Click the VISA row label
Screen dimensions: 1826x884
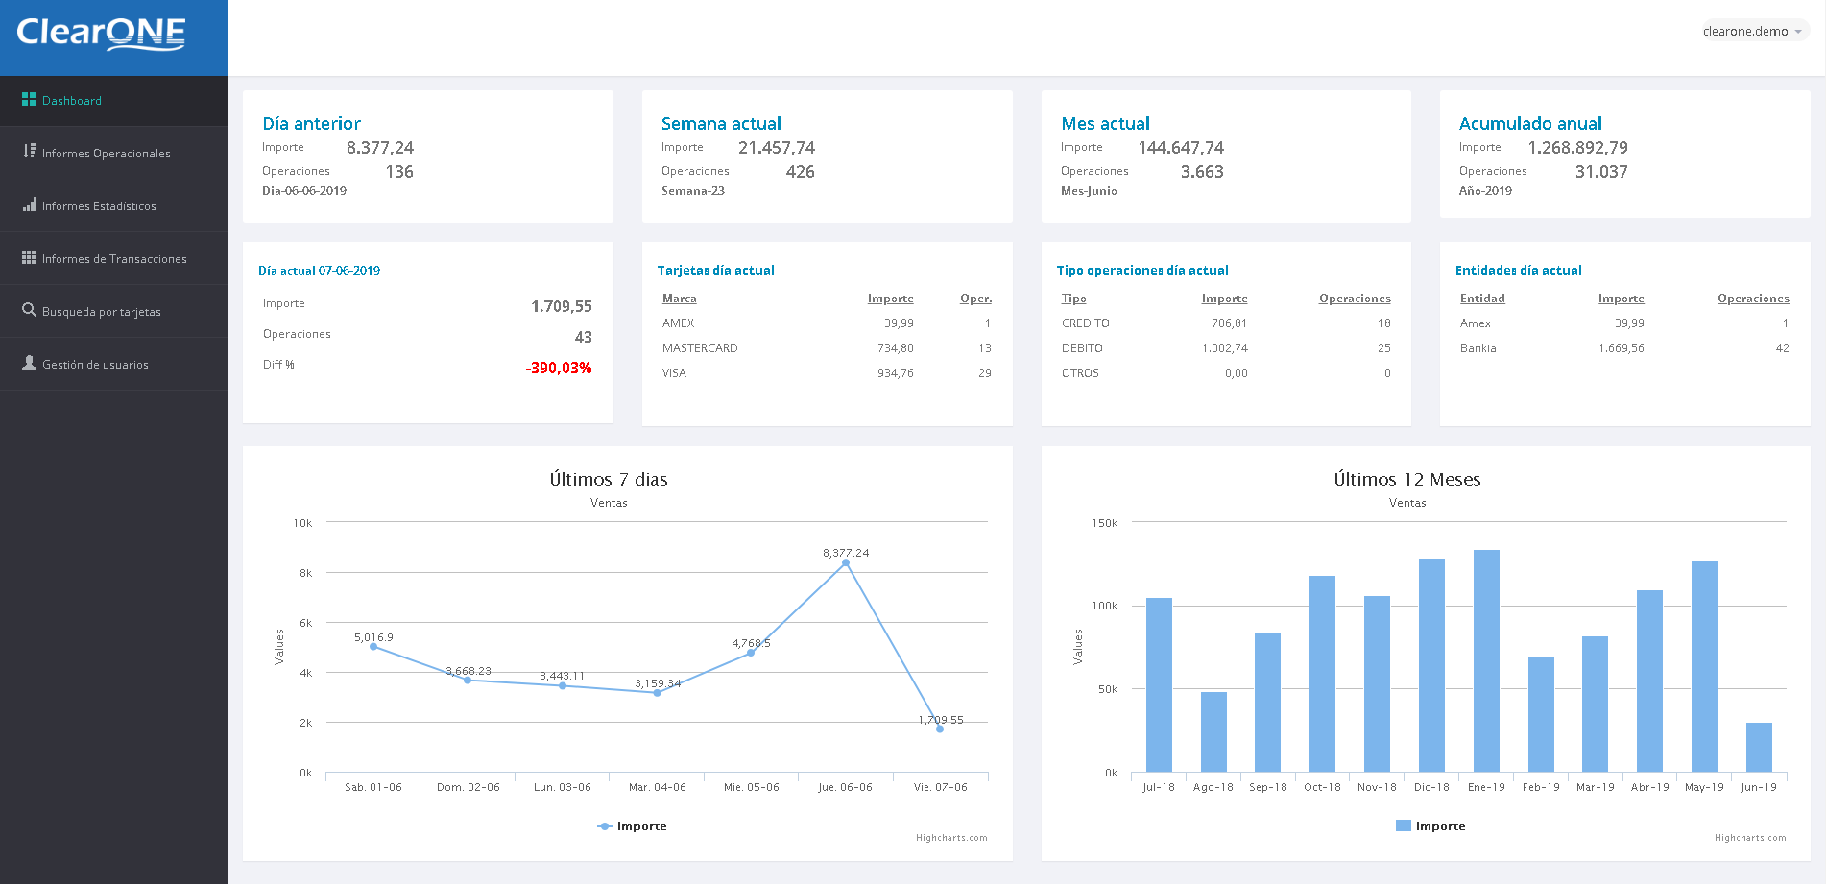click(674, 373)
